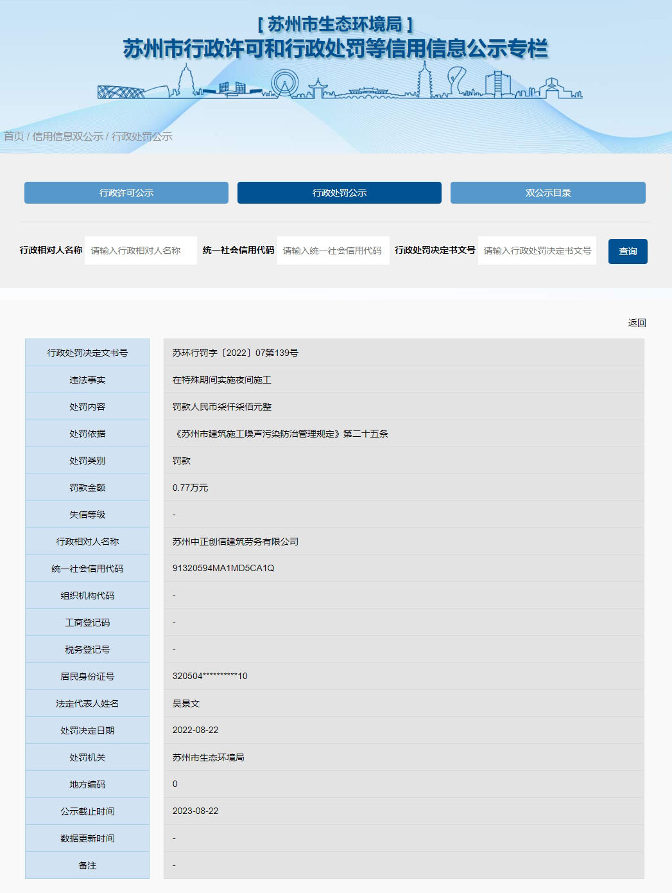This screenshot has width=672, height=893.
Task: Click the 行政相对人名称 table row label
Action: 87,542
